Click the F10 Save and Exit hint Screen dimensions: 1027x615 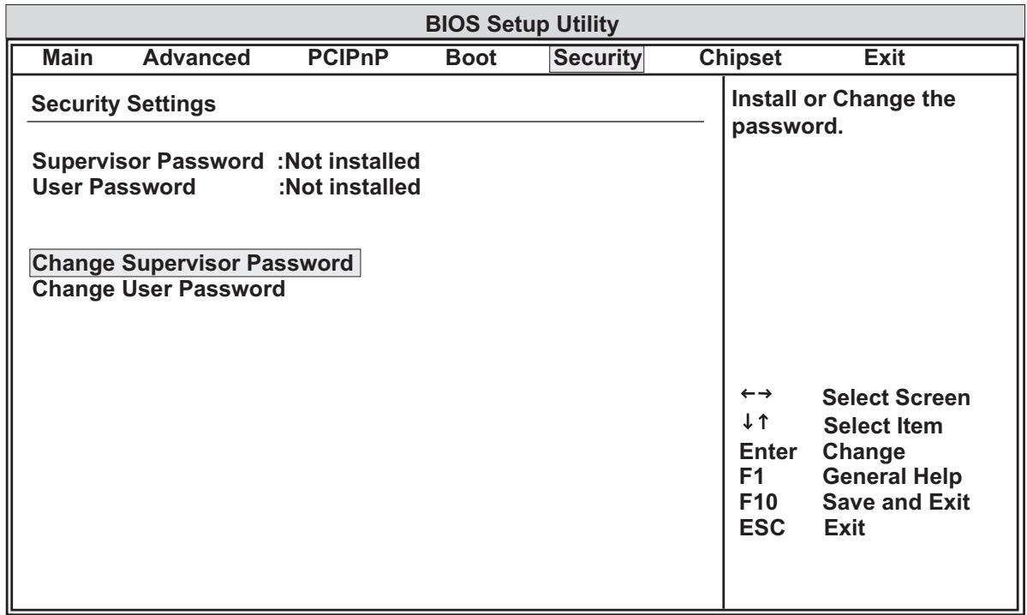pos(854,502)
